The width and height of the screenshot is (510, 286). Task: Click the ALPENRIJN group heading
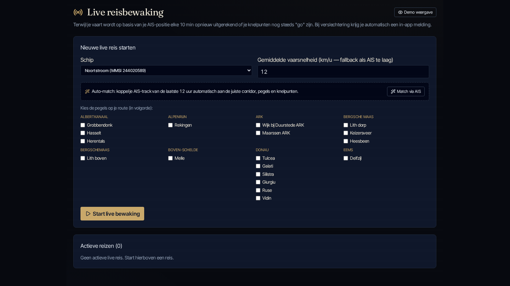177,117
